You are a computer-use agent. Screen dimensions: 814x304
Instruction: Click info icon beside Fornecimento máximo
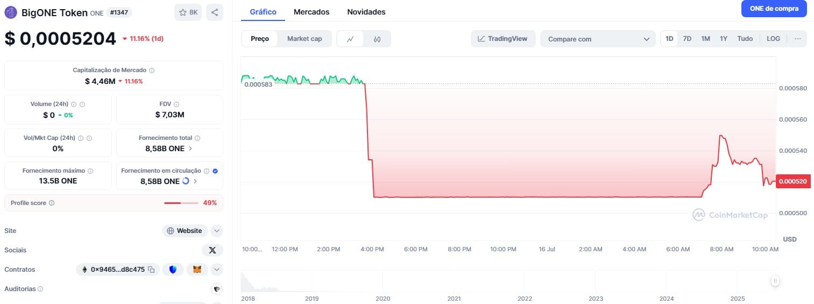pos(90,171)
